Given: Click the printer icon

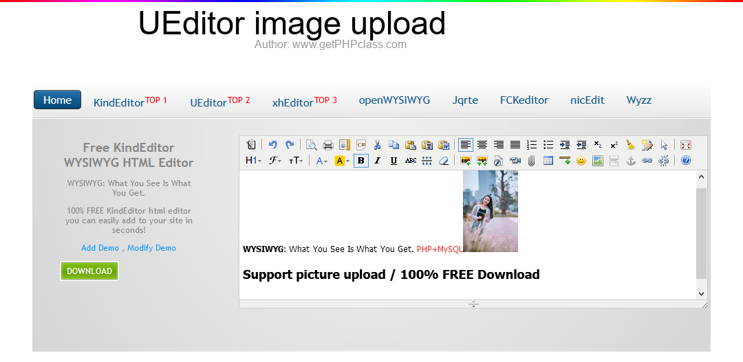Looking at the screenshot, I should pos(328,145).
